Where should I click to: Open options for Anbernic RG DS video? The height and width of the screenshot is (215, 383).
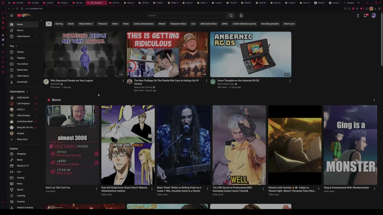tap(290, 81)
